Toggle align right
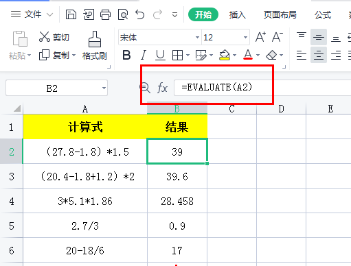Image resolution: width=351 pixels, height=266 pixels. coord(336,55)
